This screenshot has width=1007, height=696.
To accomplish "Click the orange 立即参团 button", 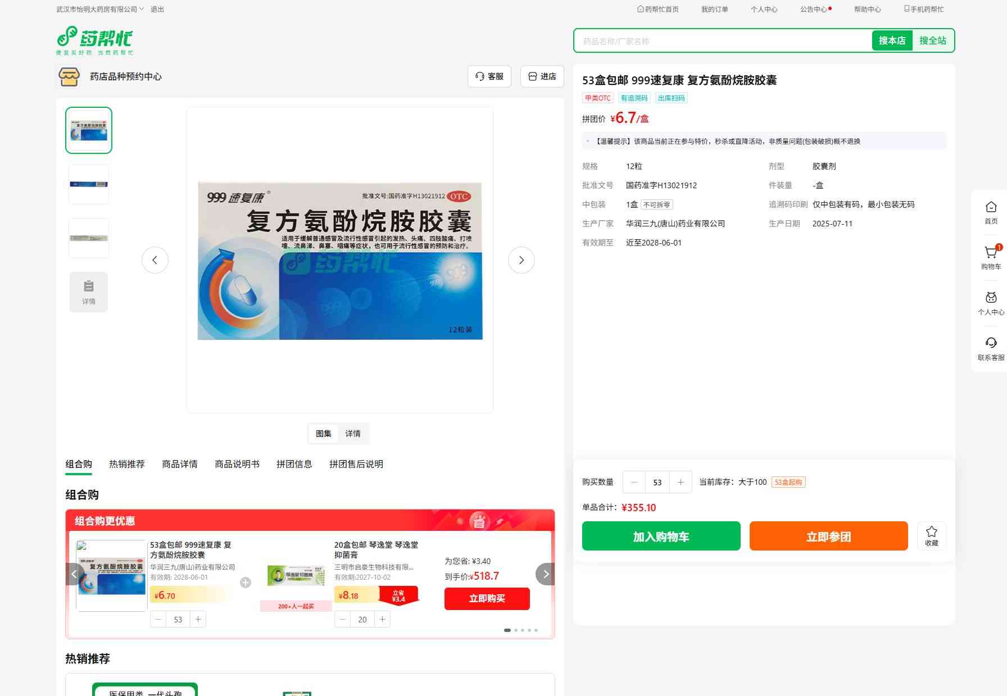I will pyautogui.click(x=828, y=536).
